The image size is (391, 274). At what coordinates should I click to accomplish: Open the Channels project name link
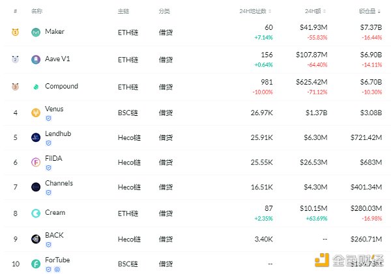coord(59,184)
